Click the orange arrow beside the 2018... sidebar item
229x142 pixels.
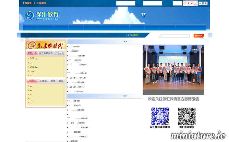tap(28, 67)
